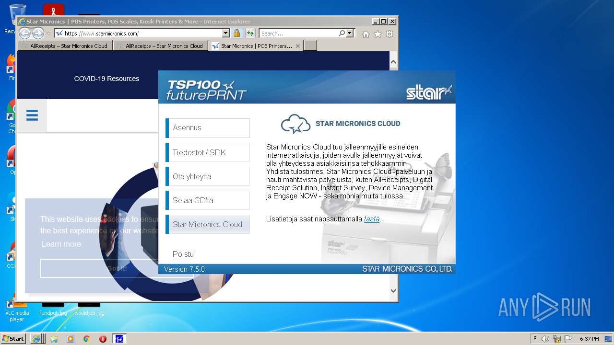Click the Star logo in installer header
This screenshot has width=614, height=345.
(429, 92)
